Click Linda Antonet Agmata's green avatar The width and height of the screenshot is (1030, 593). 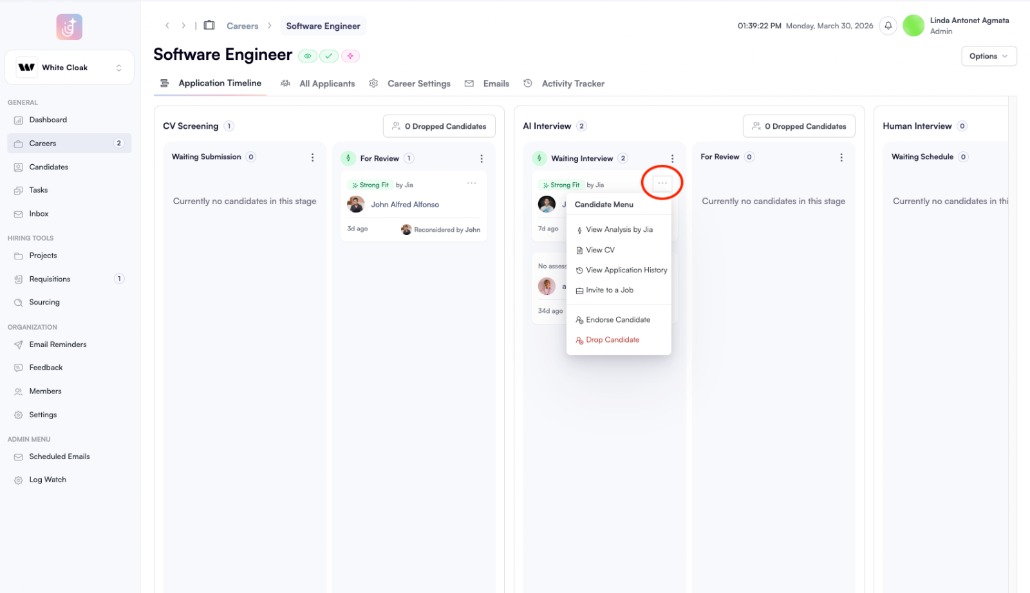pyautogui.click(x=913, y=26)
